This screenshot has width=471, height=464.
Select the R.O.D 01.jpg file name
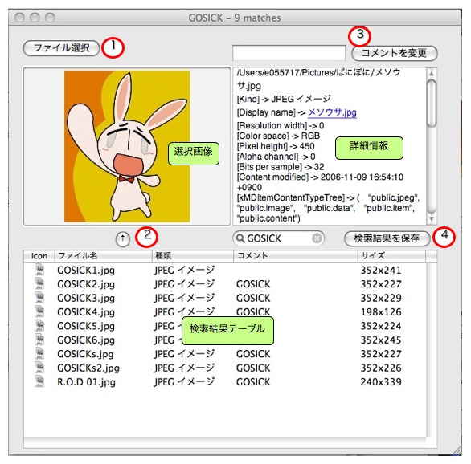click(86, 382)
